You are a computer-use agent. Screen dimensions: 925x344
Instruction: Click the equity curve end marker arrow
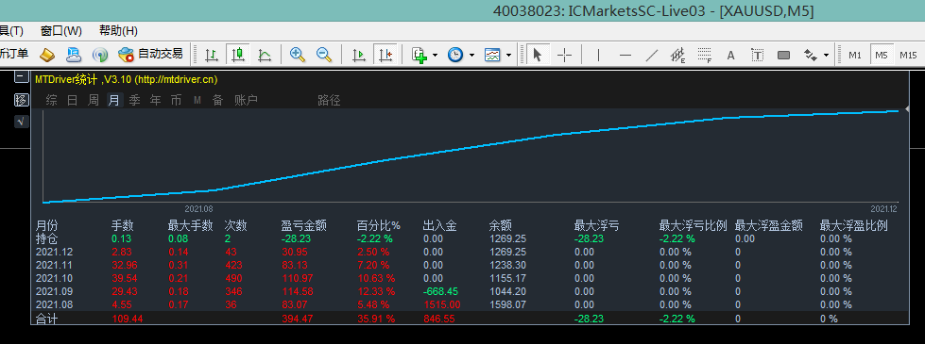click(x=907, y=109)
